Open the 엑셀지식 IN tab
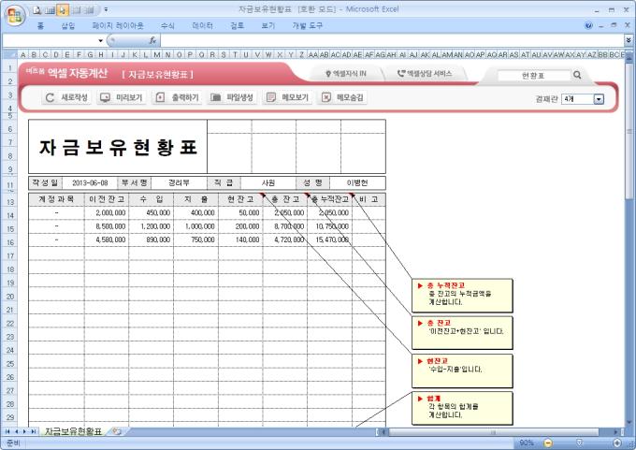 [346, 74]
